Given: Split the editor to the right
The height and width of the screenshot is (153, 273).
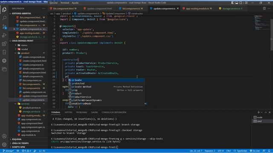Looking at the screenshot, I should 264,8.
